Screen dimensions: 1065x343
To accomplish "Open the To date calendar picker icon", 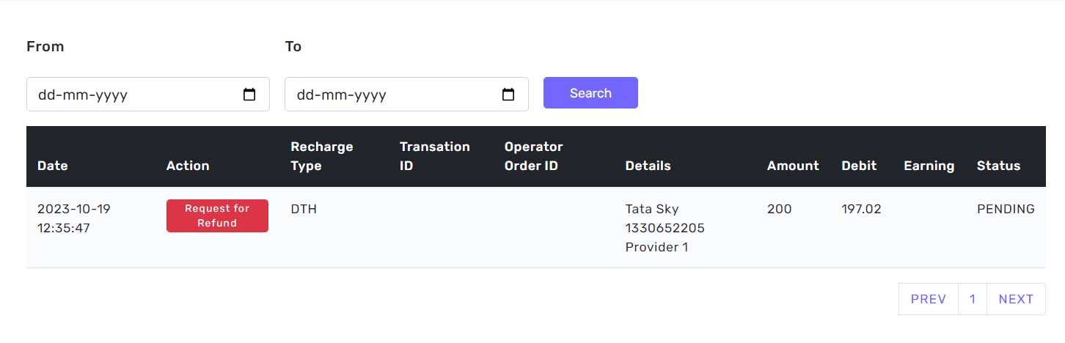I will tap(508, 95).
